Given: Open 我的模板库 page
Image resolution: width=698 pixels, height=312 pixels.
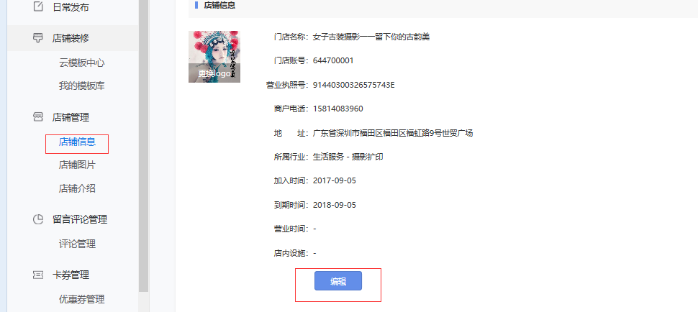Looking at the screenshot, I should pyautogui.click(x=82, y=86).
